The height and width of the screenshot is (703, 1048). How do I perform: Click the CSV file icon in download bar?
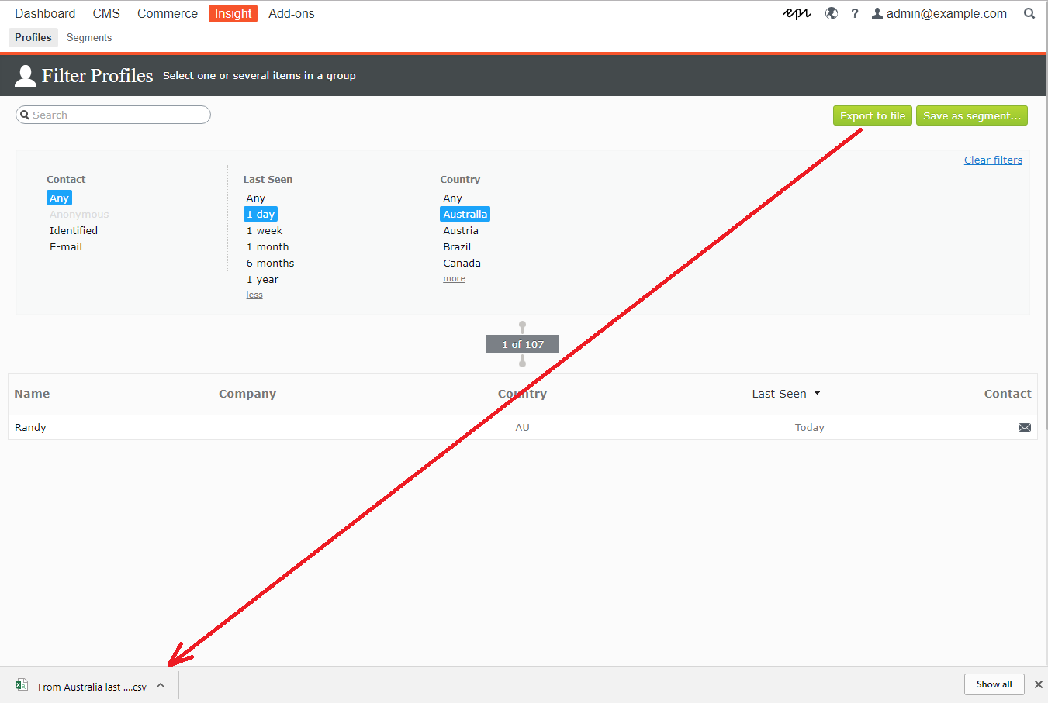[x=22, y=685]
